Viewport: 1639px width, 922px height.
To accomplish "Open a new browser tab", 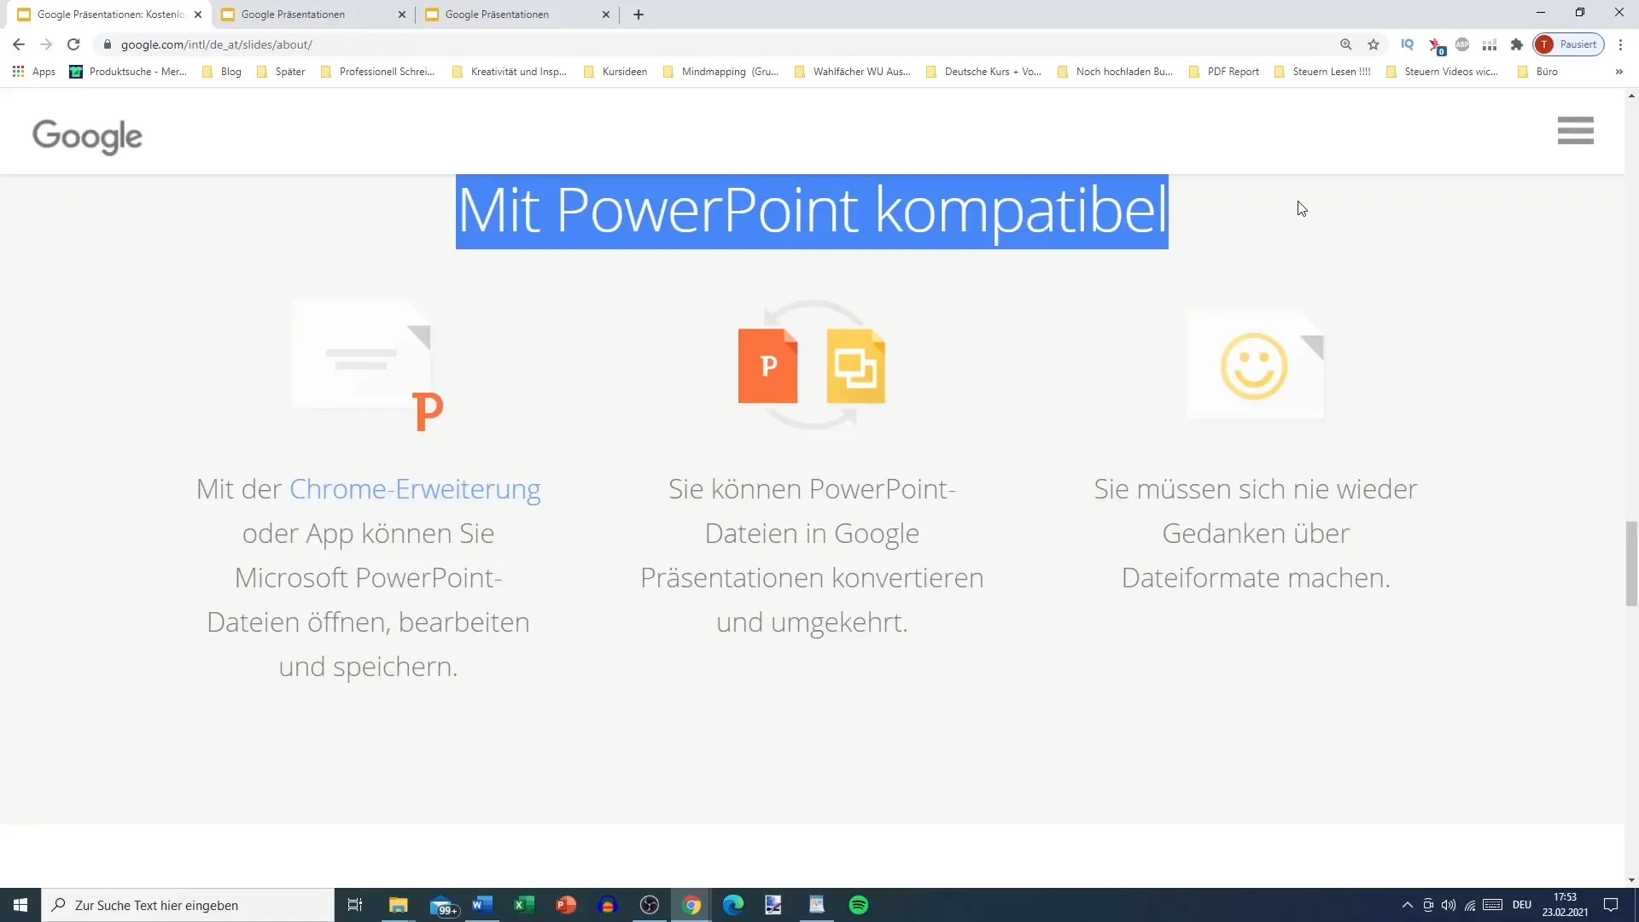I will tap(639, 15).
